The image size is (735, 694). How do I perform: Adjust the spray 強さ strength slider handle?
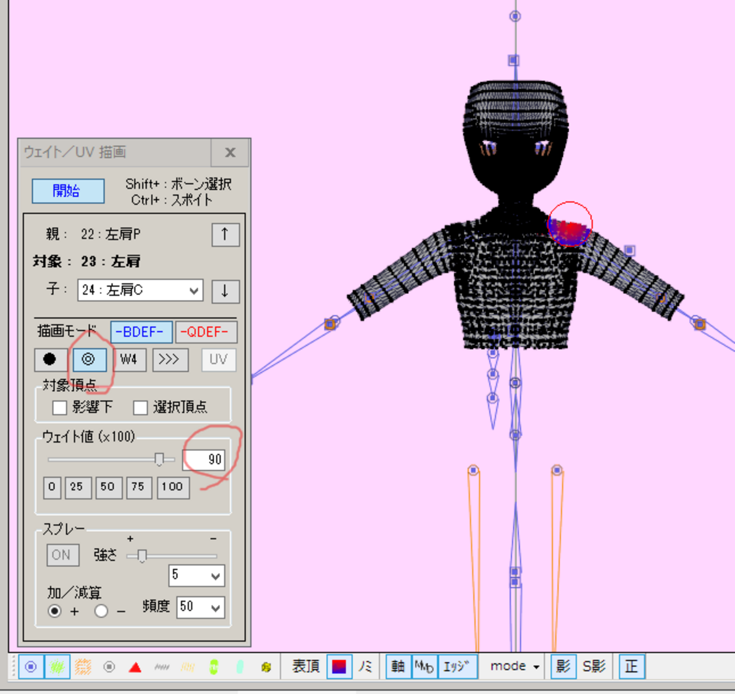(141, 556)
